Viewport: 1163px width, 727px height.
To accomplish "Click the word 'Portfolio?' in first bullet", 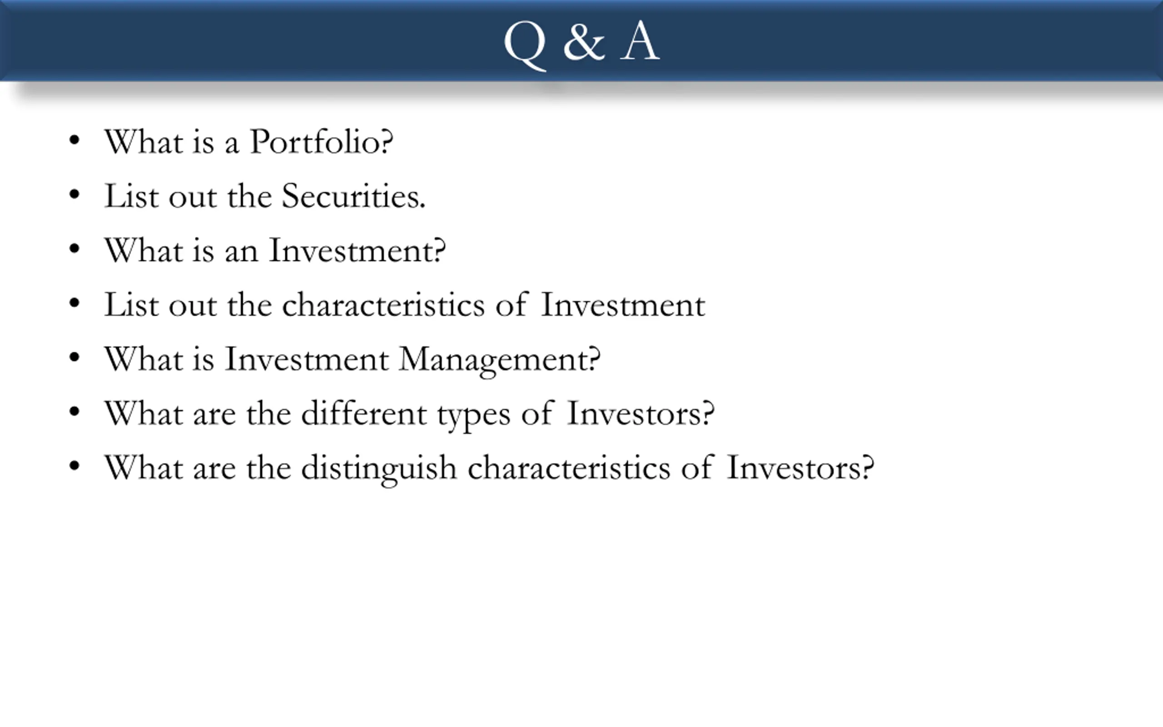I will point(322,142).
